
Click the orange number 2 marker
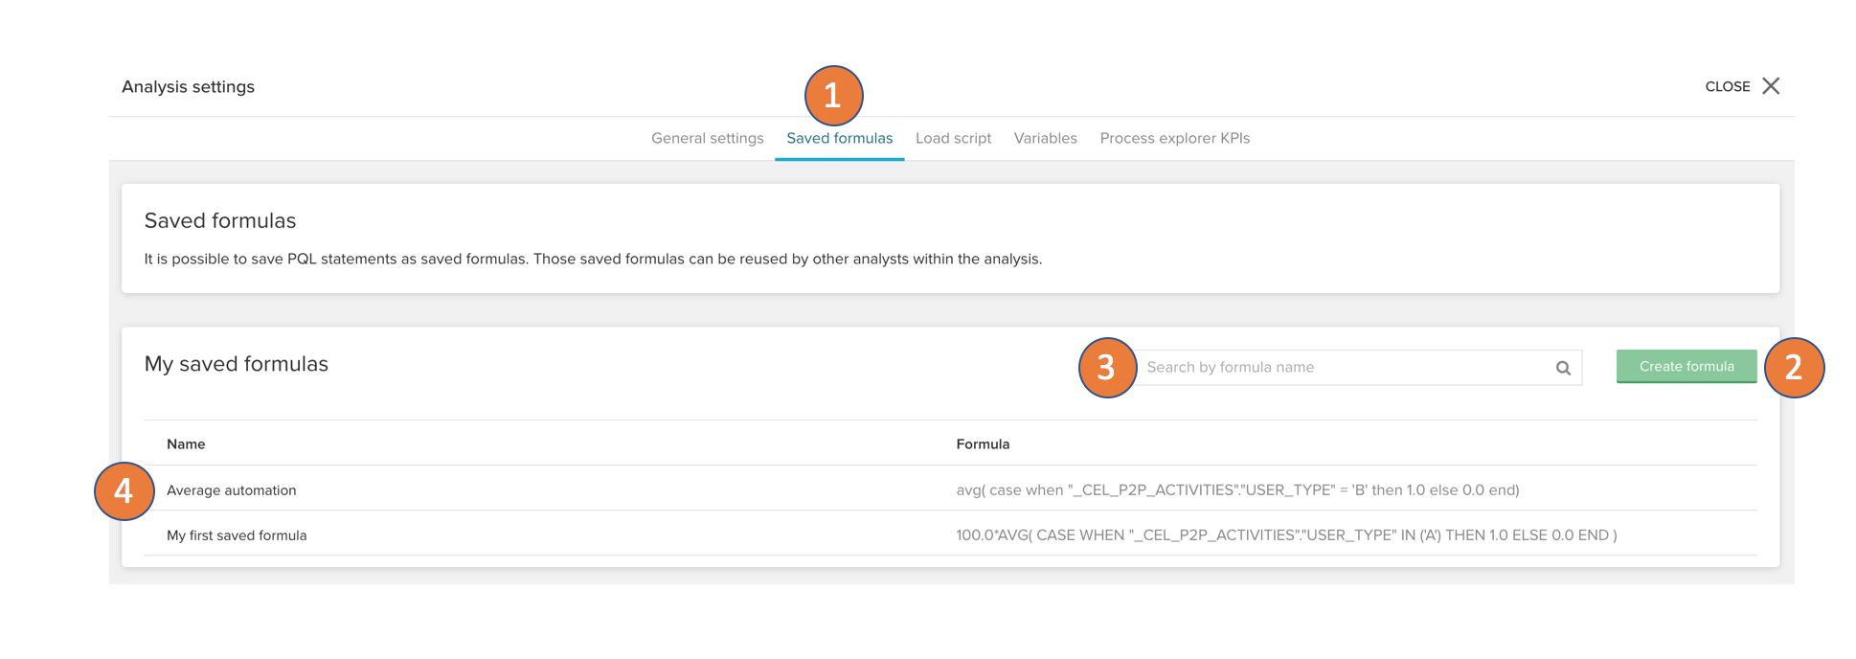tap(1794, 367)
